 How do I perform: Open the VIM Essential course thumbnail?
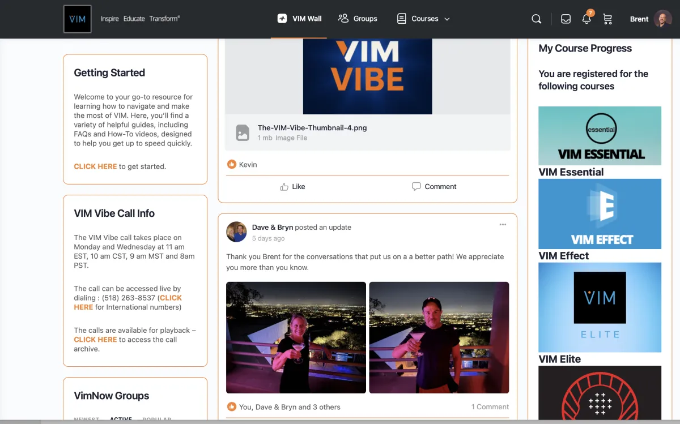[600, 136]
